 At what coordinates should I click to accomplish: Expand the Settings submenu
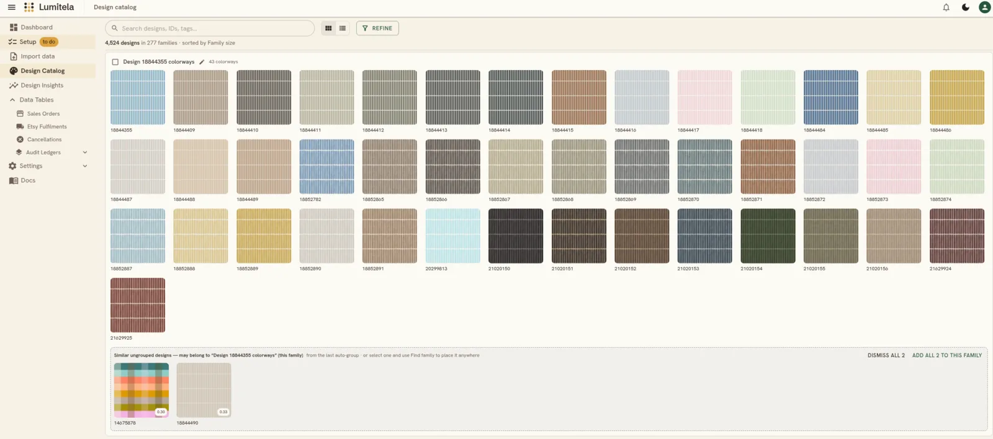85,166
